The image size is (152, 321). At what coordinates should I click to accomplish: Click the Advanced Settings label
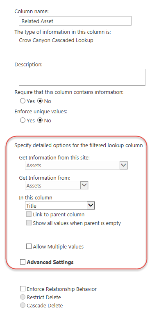50,262
